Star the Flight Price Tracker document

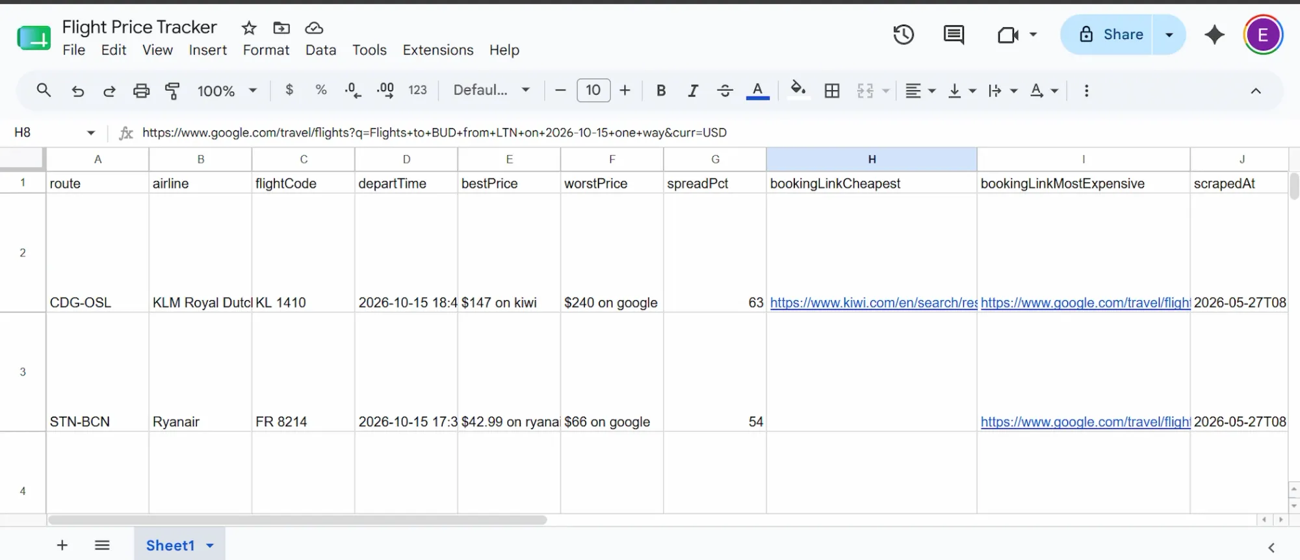pyautogui.click(x=249, y=28)
